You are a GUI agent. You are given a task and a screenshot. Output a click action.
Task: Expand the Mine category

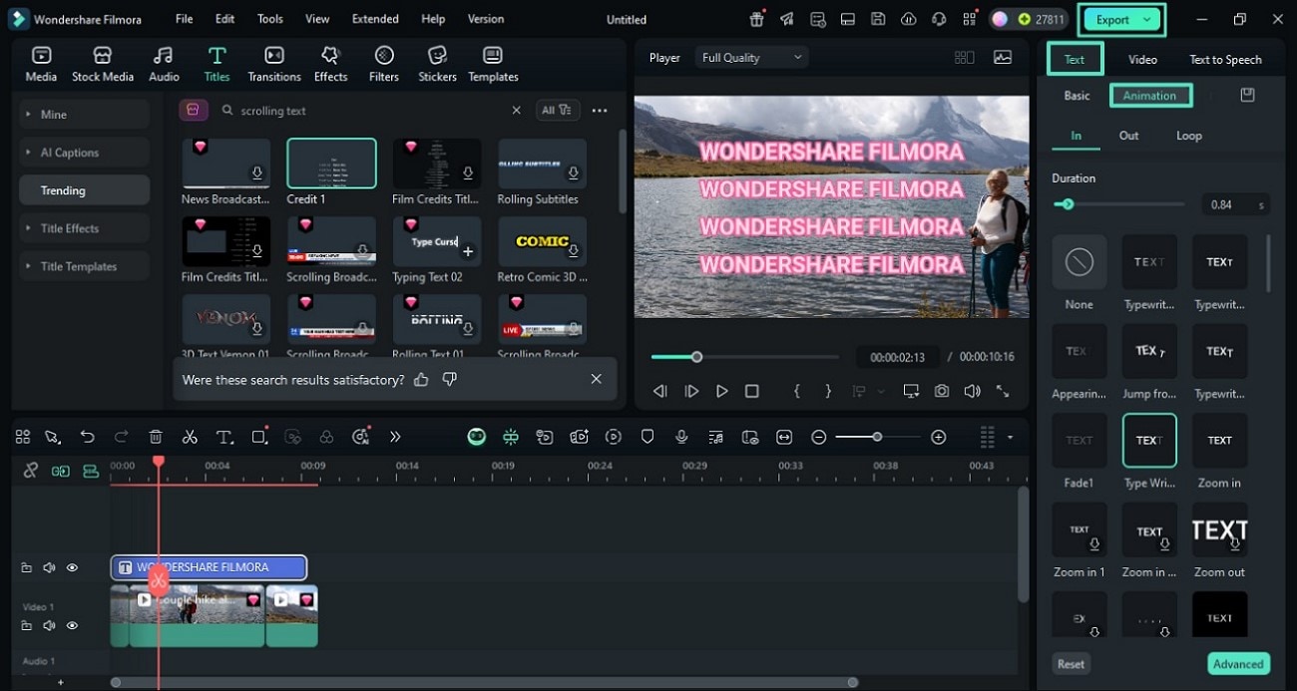click(x=84, y=115)
